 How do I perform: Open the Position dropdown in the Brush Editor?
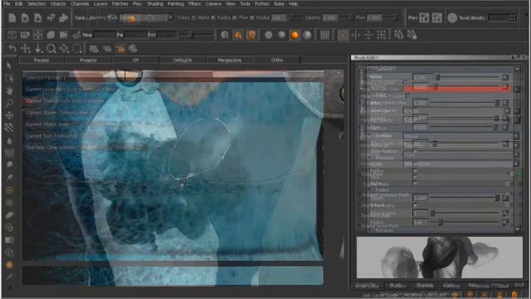[x=461, y=136]
